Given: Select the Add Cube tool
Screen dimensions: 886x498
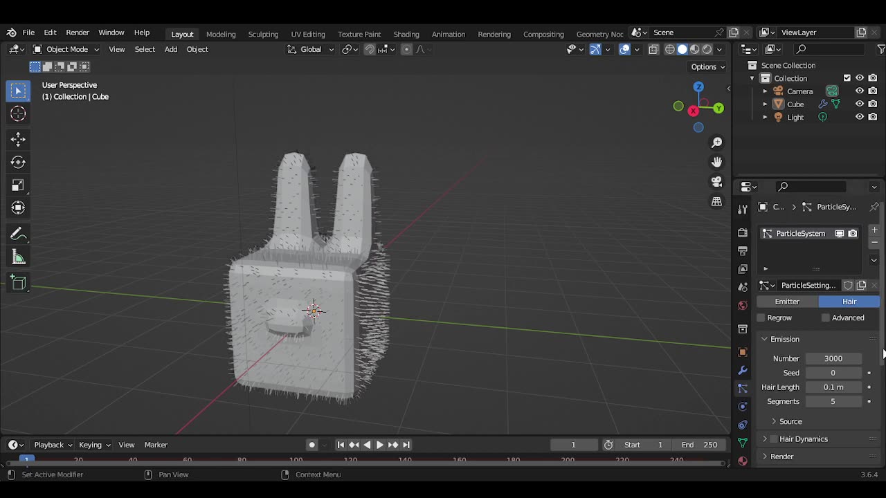Looking at the screenshot, I should point(18,283).
